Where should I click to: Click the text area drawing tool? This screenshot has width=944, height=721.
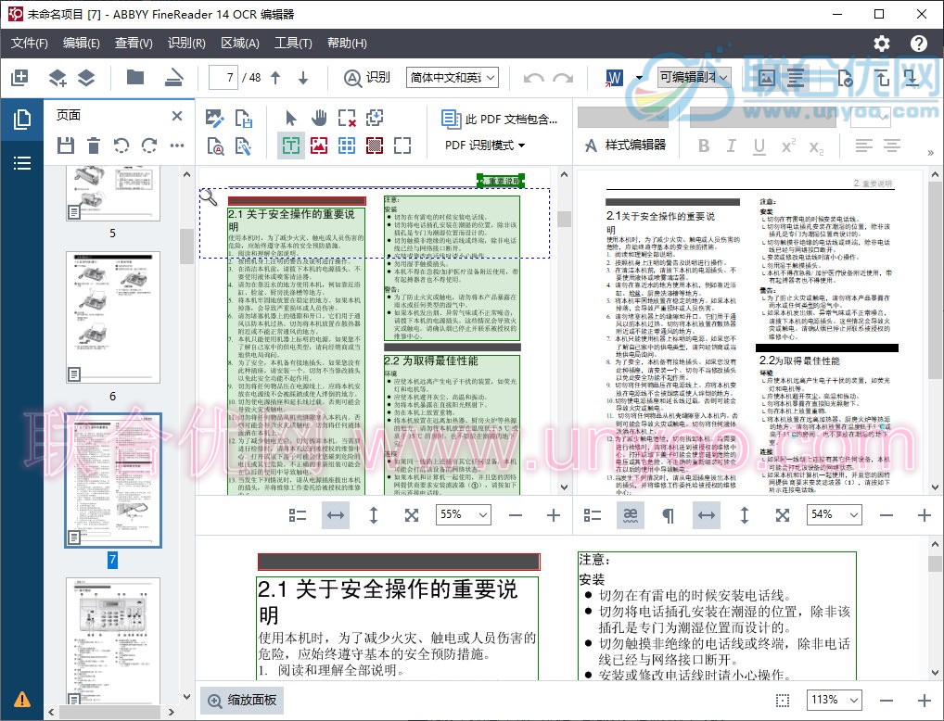tap(291, 145)
